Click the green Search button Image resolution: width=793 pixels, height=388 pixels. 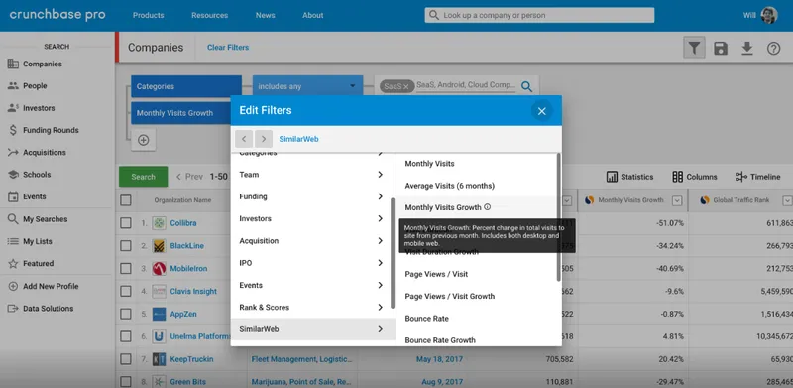coord(143,177)
